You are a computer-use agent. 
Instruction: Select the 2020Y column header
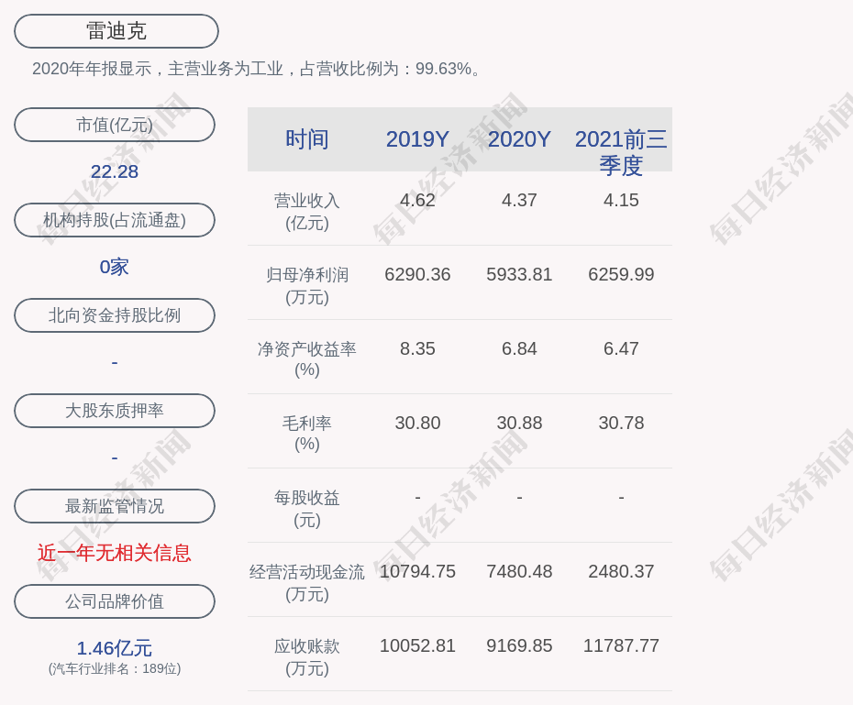point(519,139)
